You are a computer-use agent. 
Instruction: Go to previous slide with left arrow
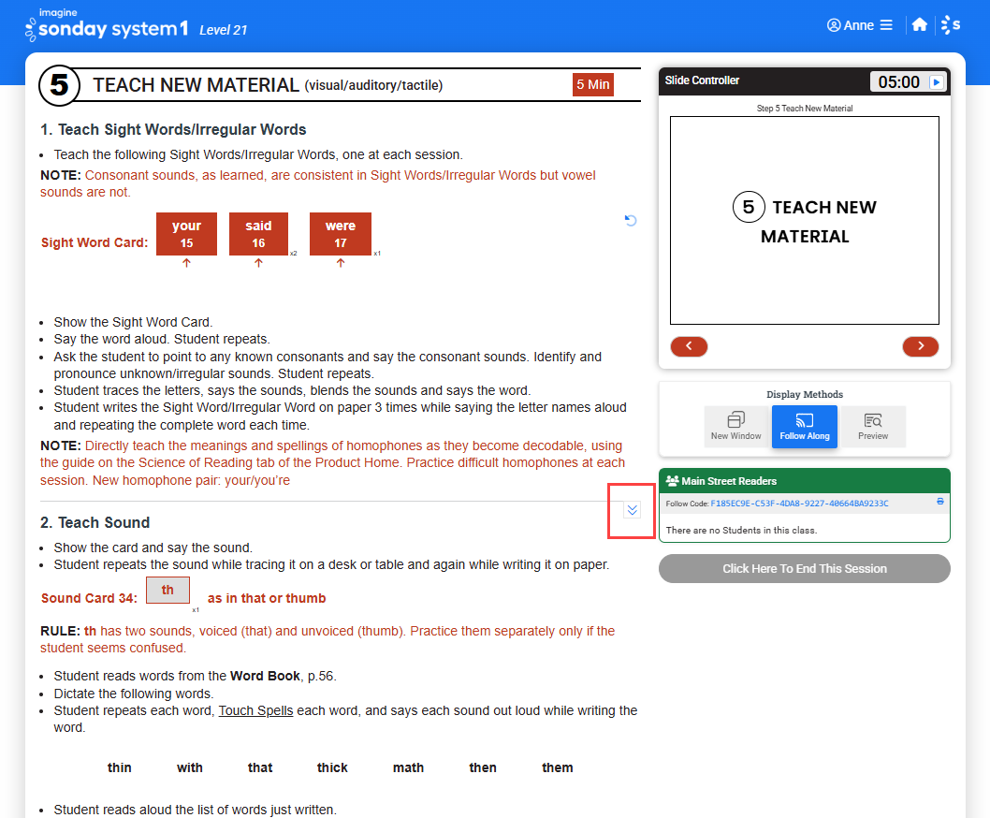coord(689,346)
